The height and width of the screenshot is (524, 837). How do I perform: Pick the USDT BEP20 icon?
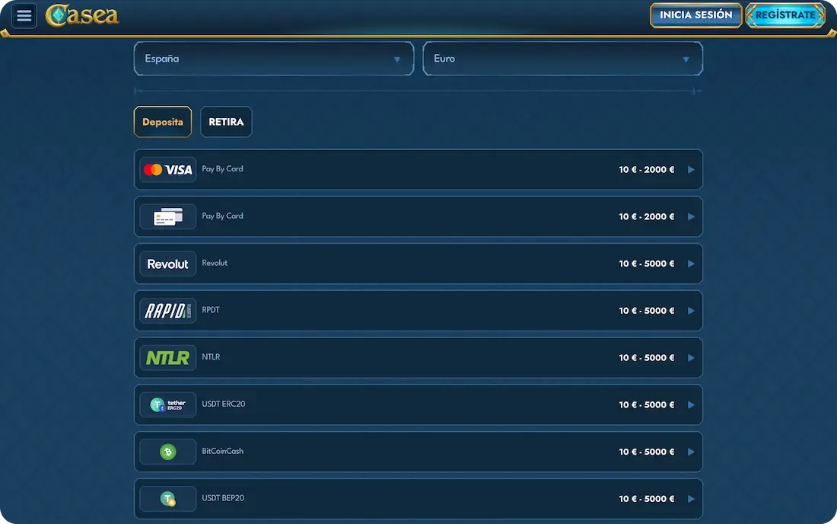168,499
